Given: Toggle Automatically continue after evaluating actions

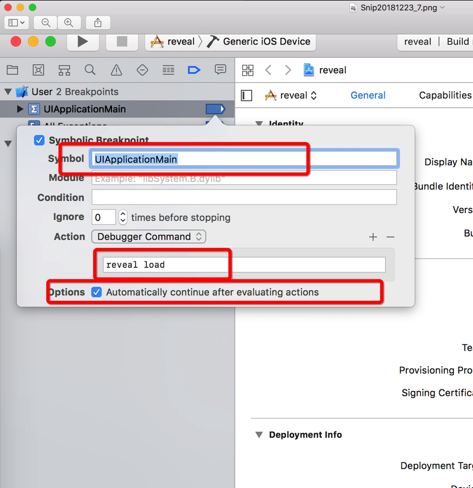Looking at the screenshot, I should 97,292.
